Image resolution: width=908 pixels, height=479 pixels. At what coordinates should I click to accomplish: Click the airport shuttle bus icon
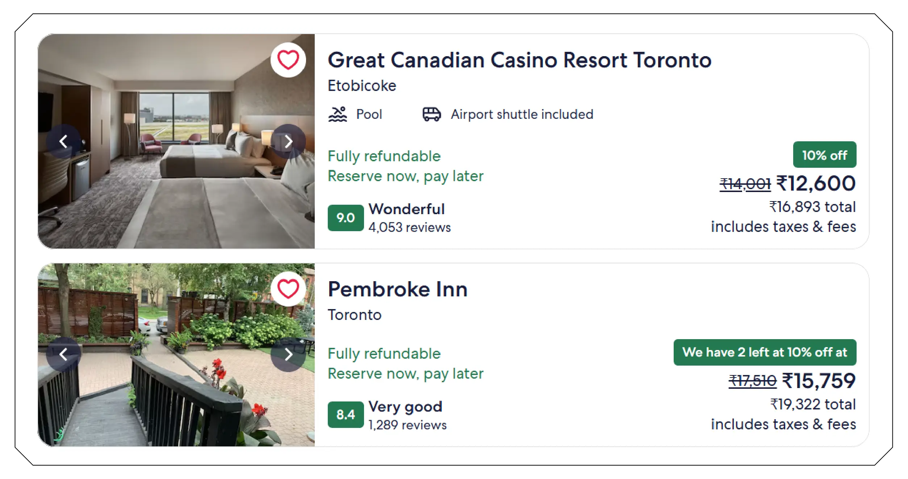tap(432, 114)
